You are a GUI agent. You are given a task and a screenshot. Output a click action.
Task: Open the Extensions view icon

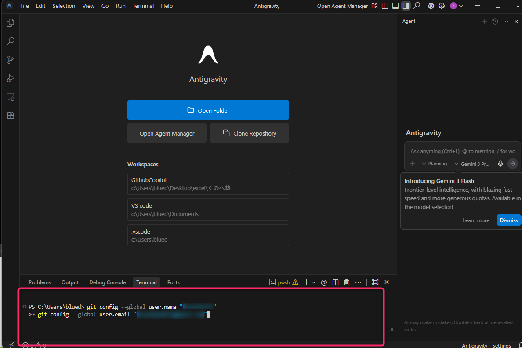pos(11,116)
